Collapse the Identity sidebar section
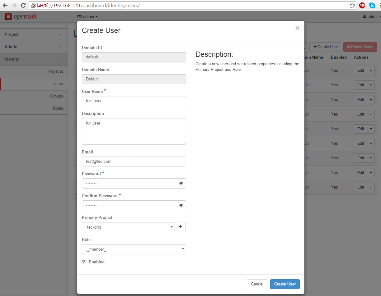Viewport: 381px width, 296px height. point(34,59)
